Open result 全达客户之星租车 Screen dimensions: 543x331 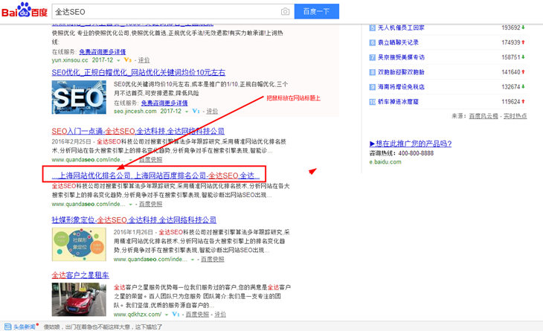pos(80,275)
